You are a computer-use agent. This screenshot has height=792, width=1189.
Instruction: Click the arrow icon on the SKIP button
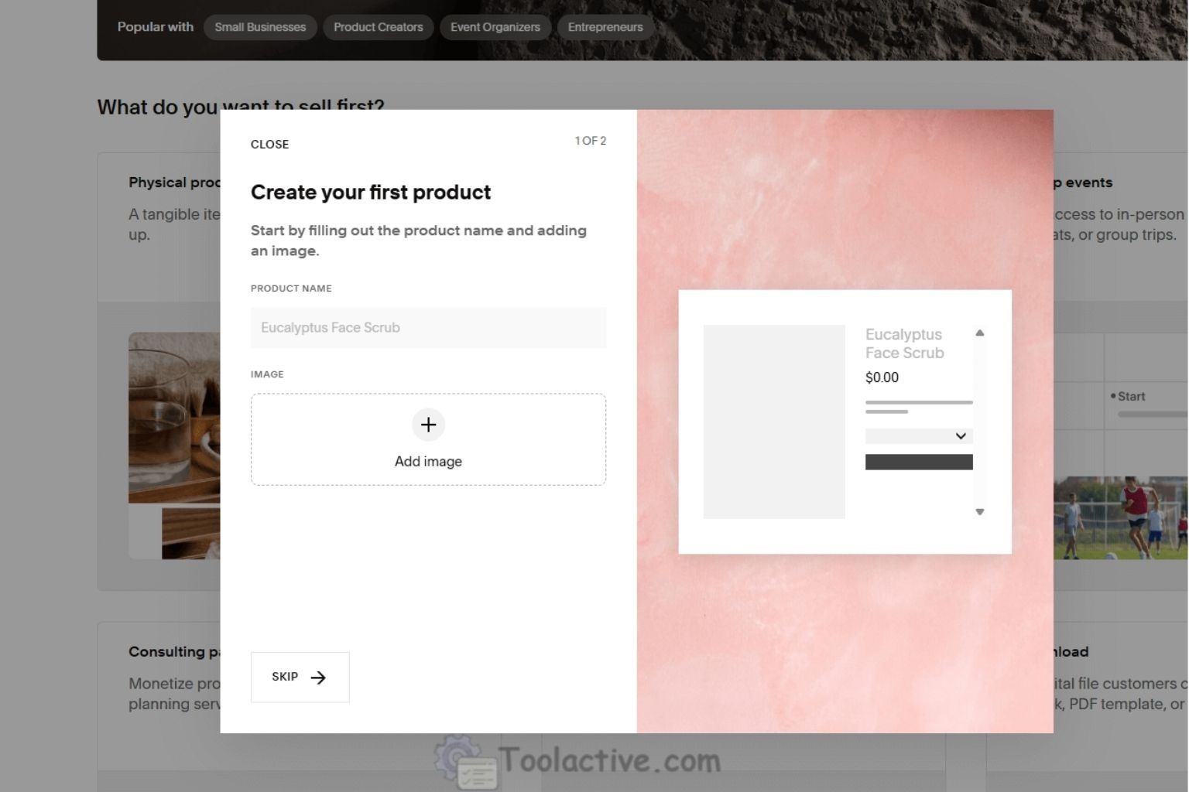tap(319, 677)
